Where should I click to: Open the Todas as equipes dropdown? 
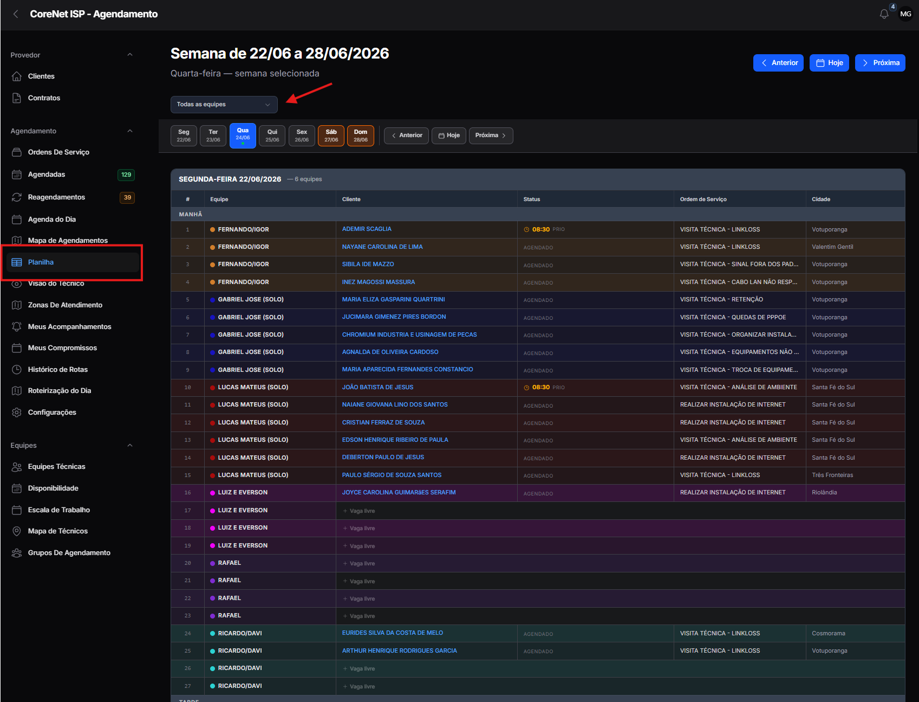coord(224,105)
